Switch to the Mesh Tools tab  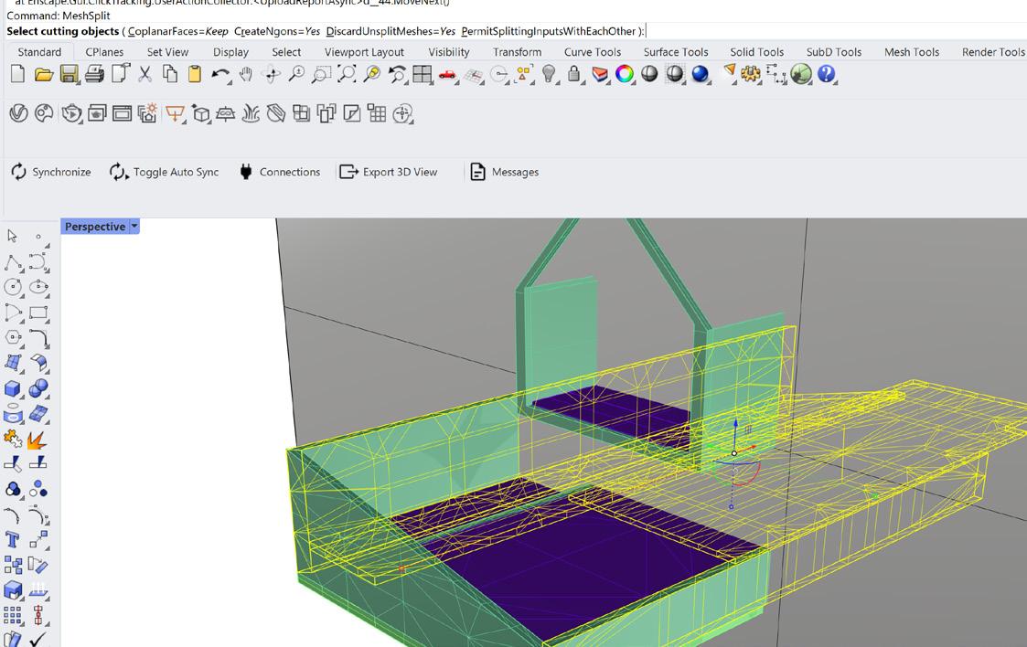pyautogui.click(x=911, y=52)
